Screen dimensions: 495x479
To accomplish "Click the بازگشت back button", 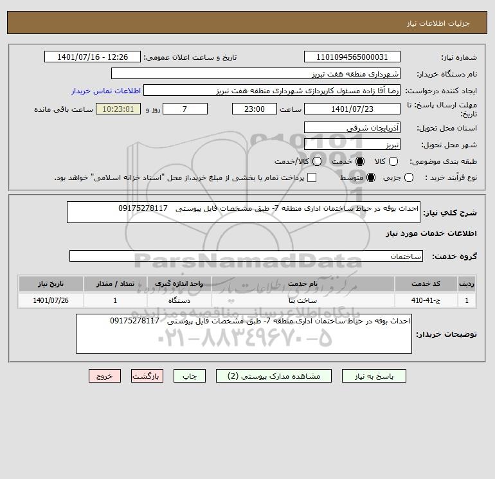I will (x=147, y=376).
